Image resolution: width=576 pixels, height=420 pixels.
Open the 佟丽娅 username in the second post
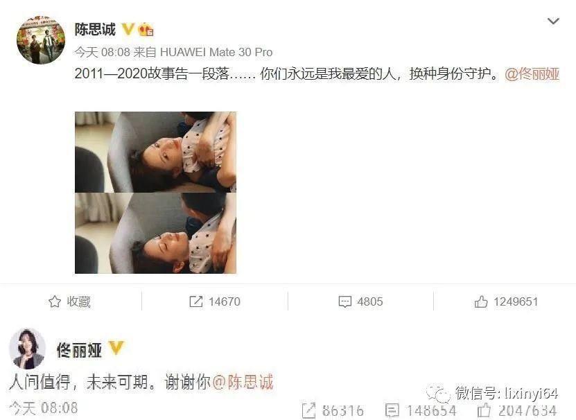[79, 350]
